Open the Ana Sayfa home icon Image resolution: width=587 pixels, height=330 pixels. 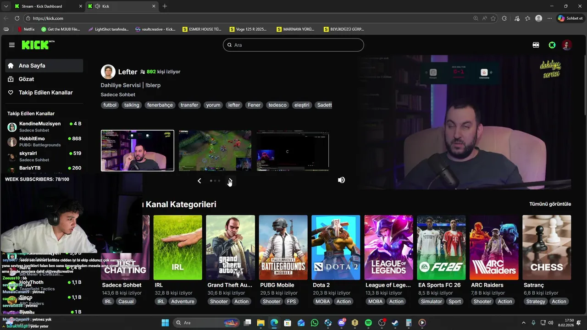11,66
